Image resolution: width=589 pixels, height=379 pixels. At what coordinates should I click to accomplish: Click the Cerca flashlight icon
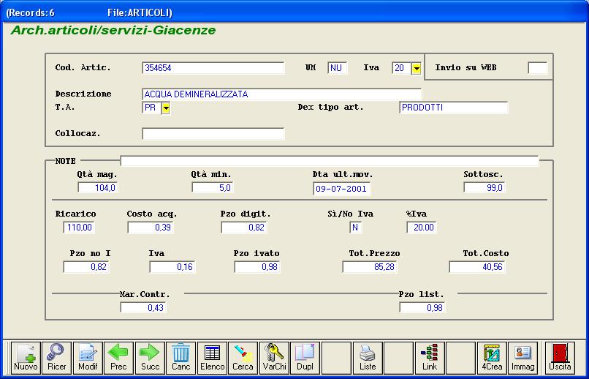point(243,358)
